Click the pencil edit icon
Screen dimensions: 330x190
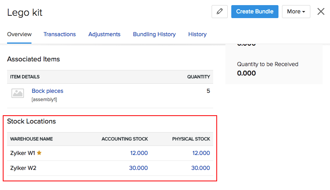point(219,11)
